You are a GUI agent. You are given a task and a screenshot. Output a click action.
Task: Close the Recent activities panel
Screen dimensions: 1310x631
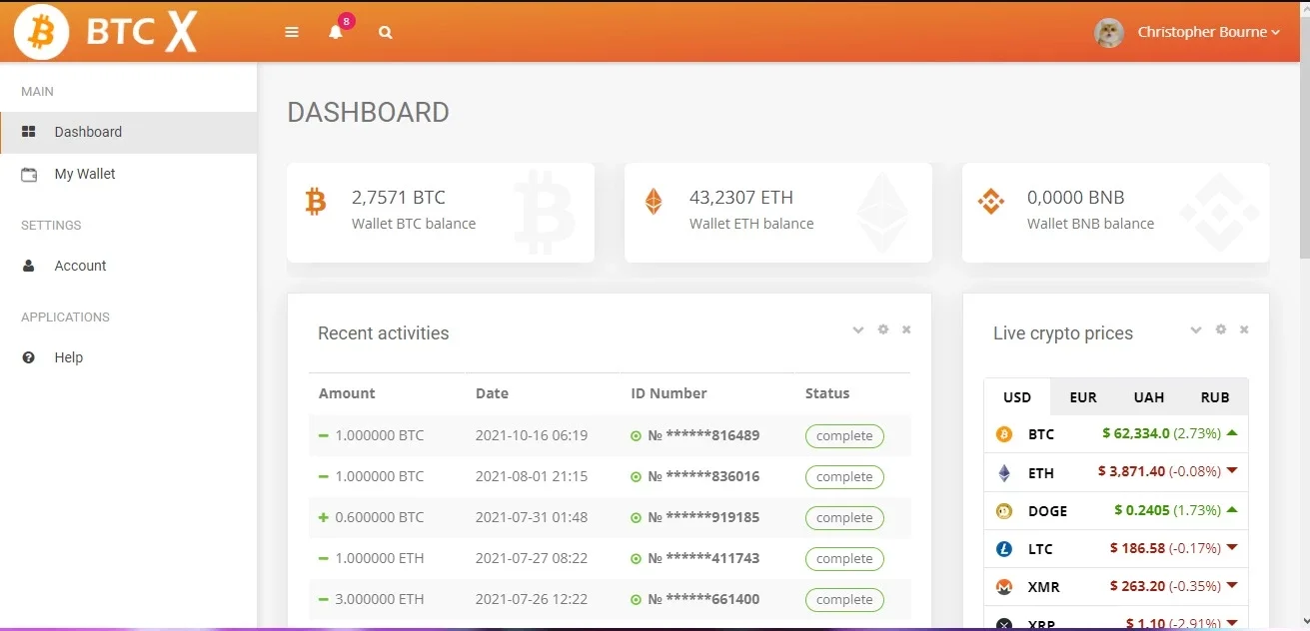pos(906,329)
